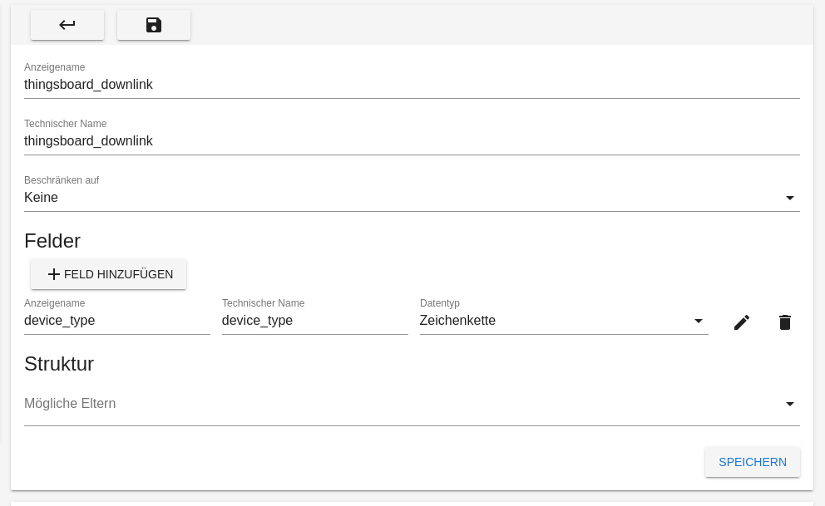
Task: Save using the floppy disk icon
Action: point(153,25)
